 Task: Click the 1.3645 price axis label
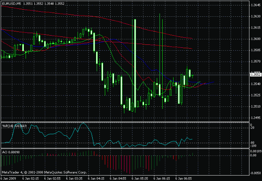coord(255,5)
